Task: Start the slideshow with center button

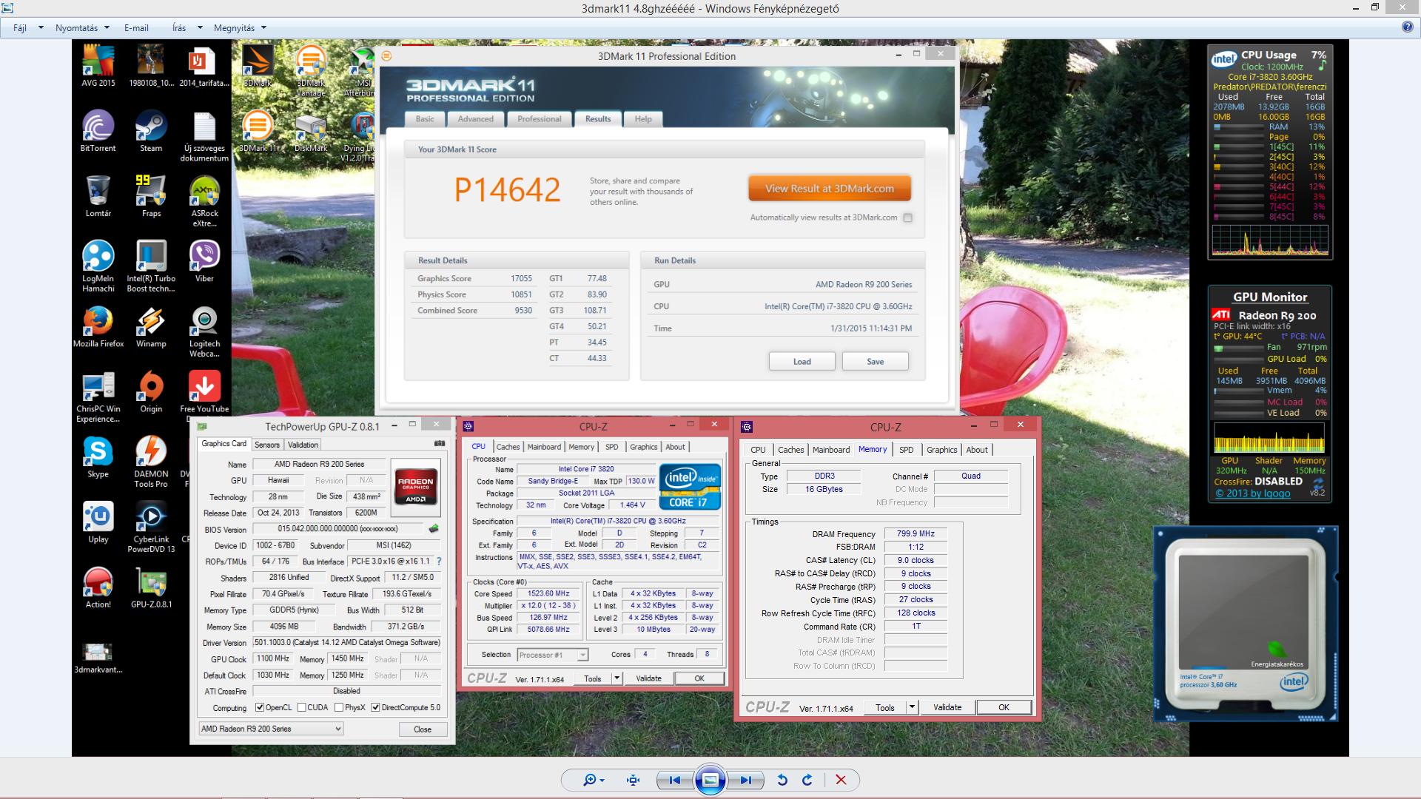Action: click(710, 780)
